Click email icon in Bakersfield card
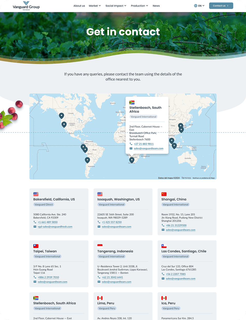Image resolution: width=246 pixels, height=320 pixels. pyautogui.click(x=35, y=227)
